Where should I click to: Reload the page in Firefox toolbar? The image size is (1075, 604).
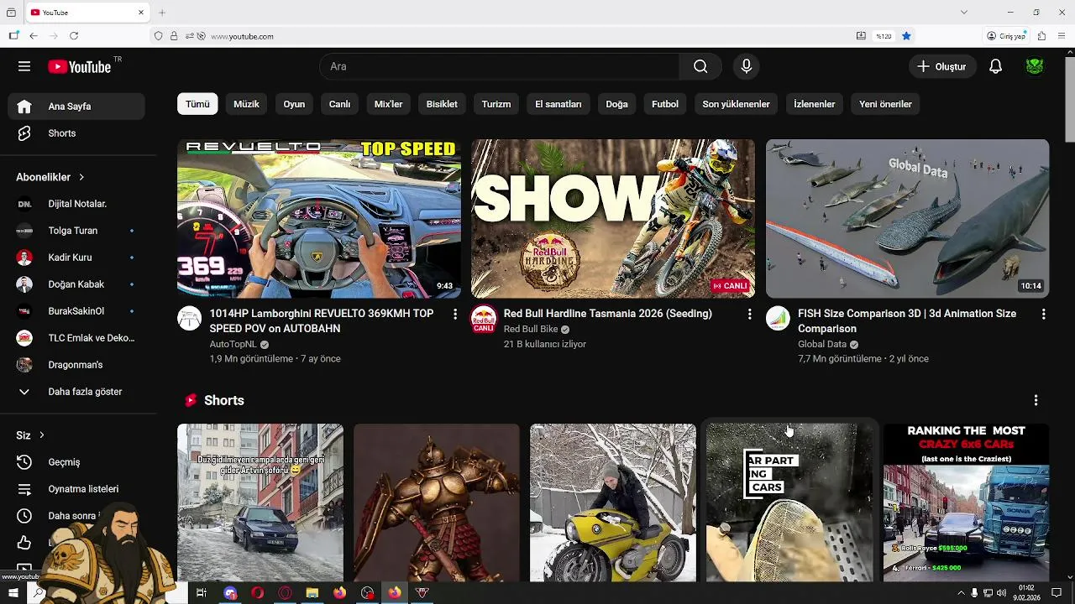coord(74,36)
